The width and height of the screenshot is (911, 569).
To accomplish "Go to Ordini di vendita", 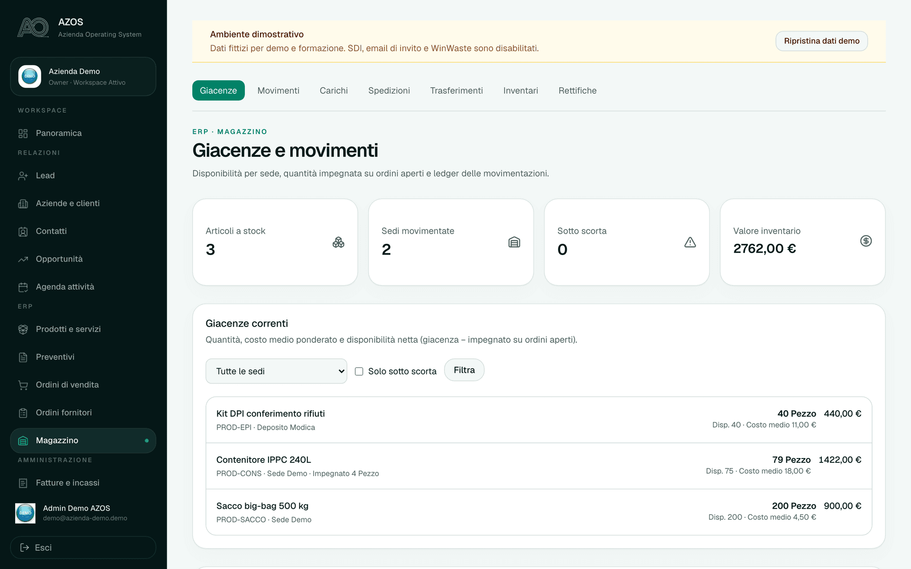I will (x=83, y=385).
